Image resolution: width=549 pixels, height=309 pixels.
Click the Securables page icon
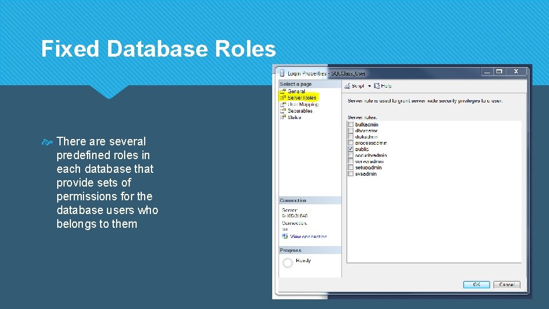point(283,110)
